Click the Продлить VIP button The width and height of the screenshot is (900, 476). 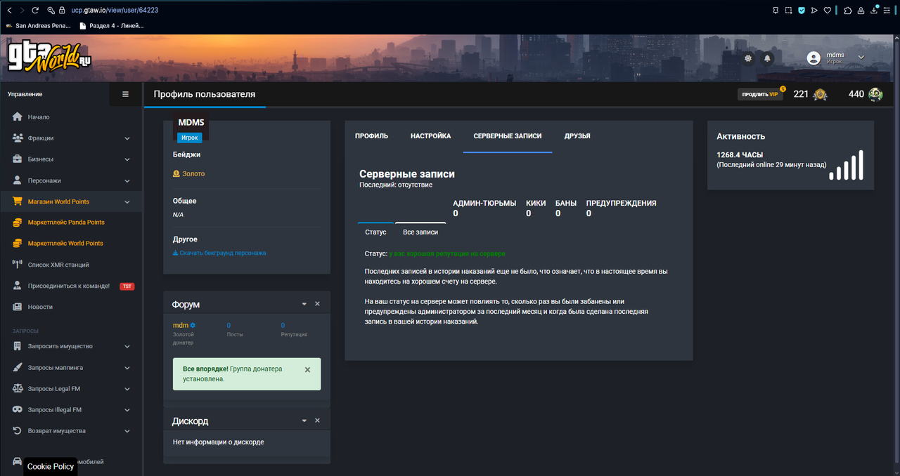[x=760, y=94]
